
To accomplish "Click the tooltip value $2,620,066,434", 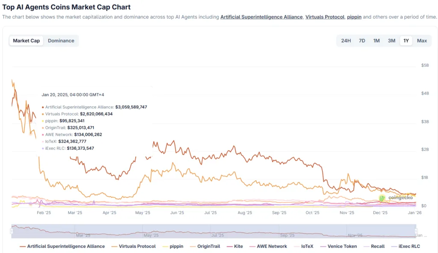I will [96, 114].
